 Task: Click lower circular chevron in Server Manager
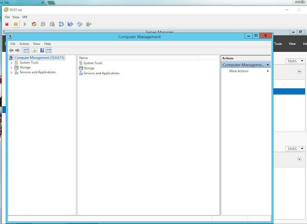[x=299, y=159]
